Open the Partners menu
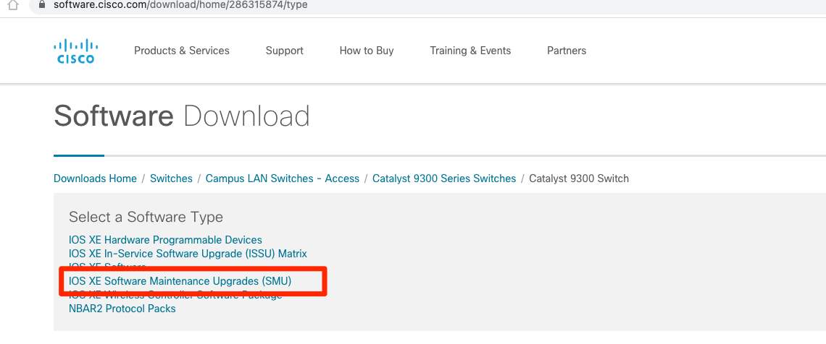The width and height of the screenshot is (826, 344). tap(567, 51)
